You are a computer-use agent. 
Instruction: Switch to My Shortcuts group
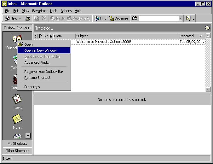point(17,143)
